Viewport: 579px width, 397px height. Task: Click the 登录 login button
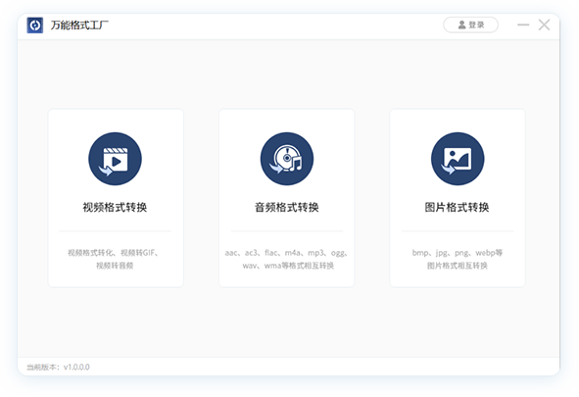[x=471, y=25]
